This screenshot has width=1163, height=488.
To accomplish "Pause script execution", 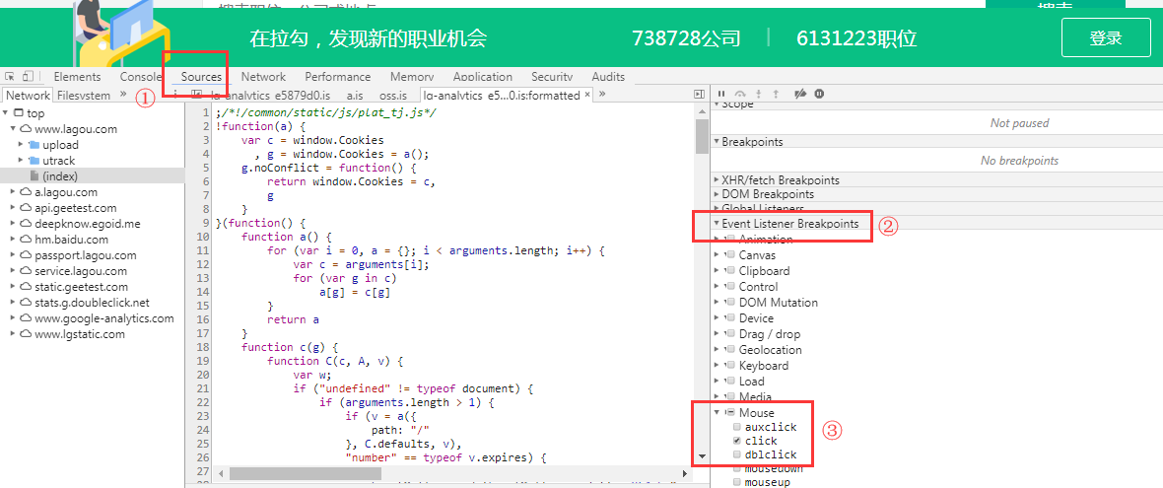I will coord(720,95).
